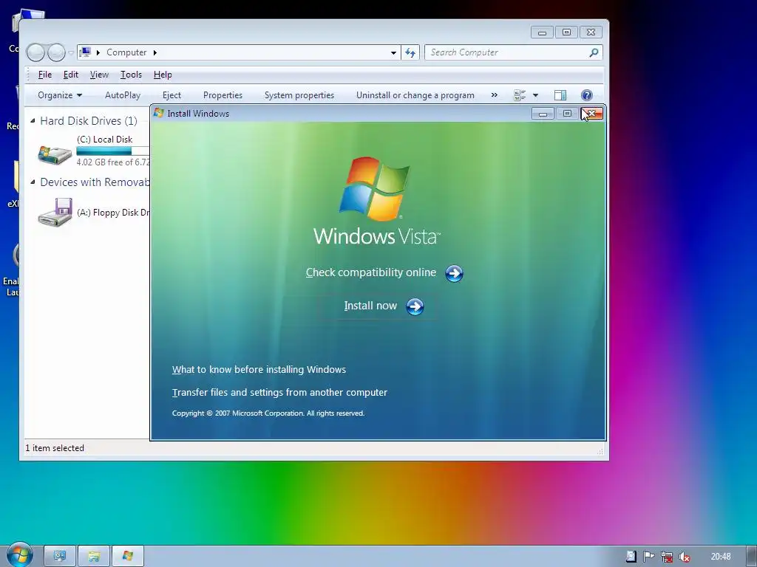Screen dimensions: 757x567
Task: Open Transfer files and settings from another computer
Action: (279, 393)
